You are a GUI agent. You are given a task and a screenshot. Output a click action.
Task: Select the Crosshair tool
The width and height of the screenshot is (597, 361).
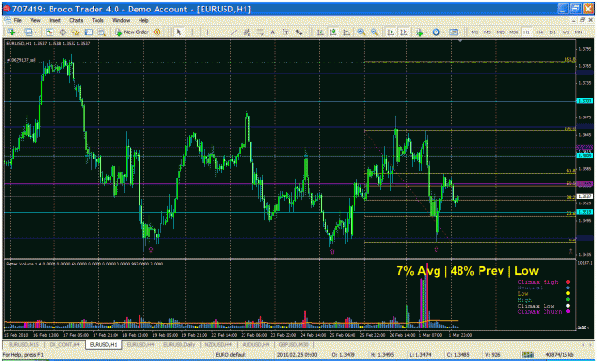click(x=192, y=32)
